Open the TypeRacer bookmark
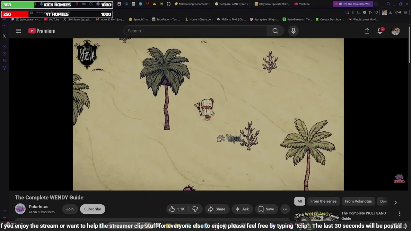Image resolution: width=411 pixels, height=231 pixels. pos(166,19)
